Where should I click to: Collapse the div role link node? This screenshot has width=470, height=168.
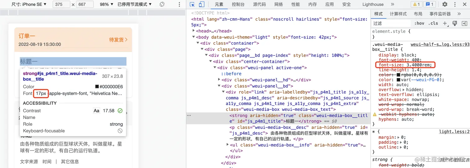point(223,92)
